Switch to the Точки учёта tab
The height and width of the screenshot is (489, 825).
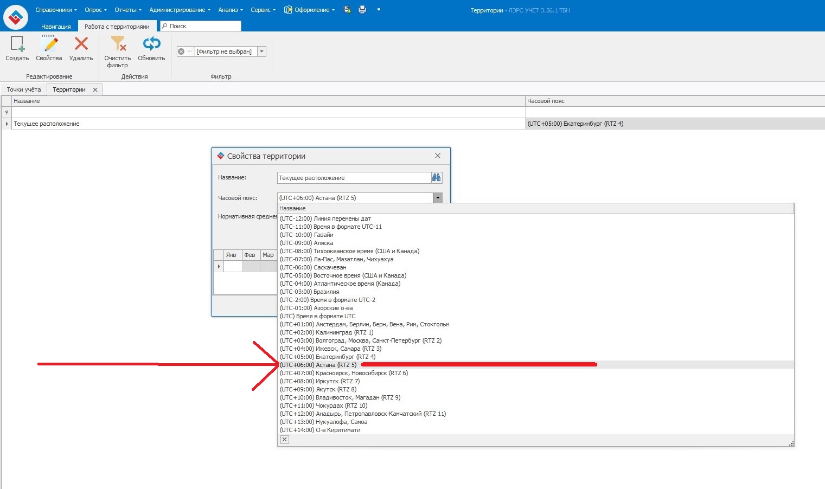tap(24, 89)
